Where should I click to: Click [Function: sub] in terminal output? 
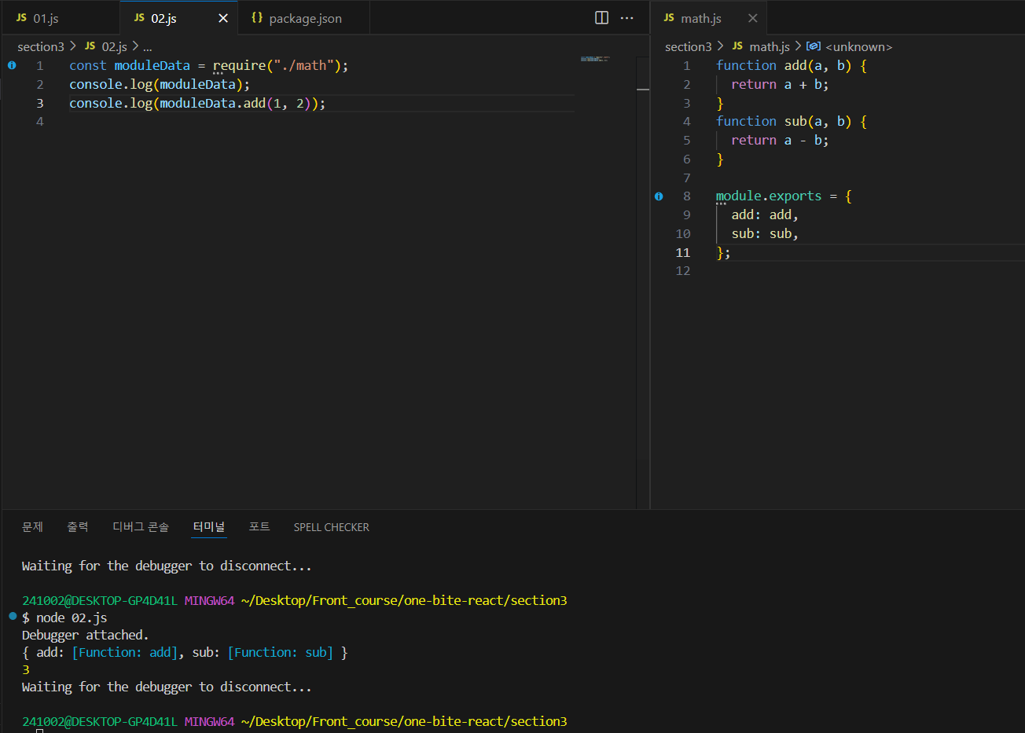click(281, 652)
